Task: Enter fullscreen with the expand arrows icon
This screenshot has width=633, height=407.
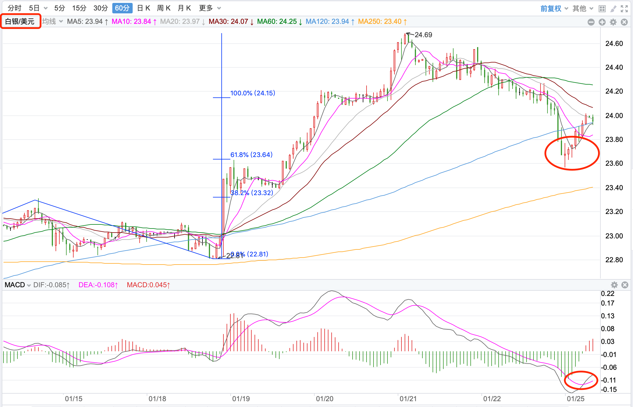Action: tap(624, 9)
